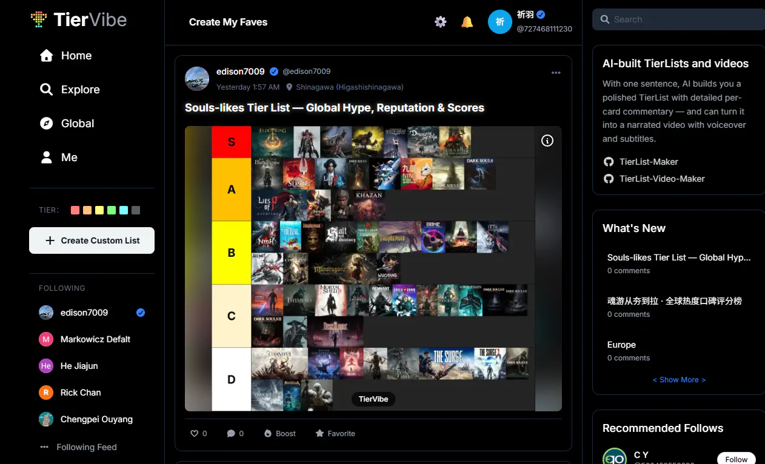Open edison7009 in Following list

click(x=92, y=313)
